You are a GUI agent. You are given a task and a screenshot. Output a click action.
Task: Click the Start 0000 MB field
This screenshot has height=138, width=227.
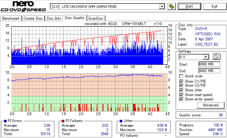coord(209,64)
